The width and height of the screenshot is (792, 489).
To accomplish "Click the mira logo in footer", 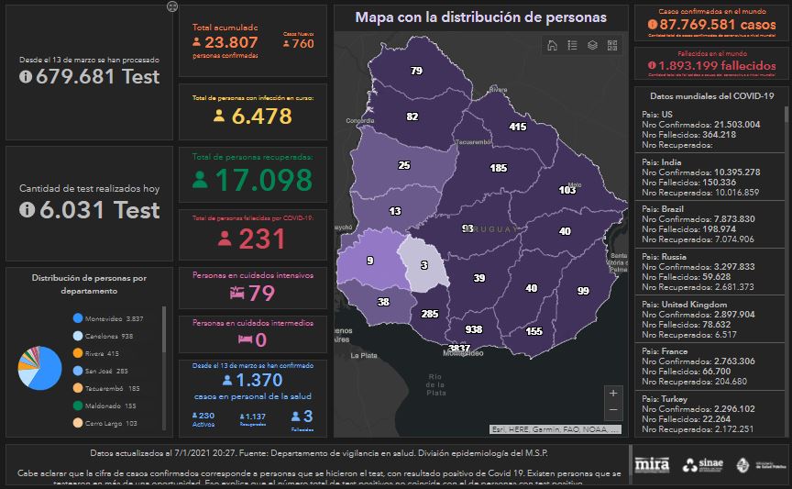I will 652,463.
